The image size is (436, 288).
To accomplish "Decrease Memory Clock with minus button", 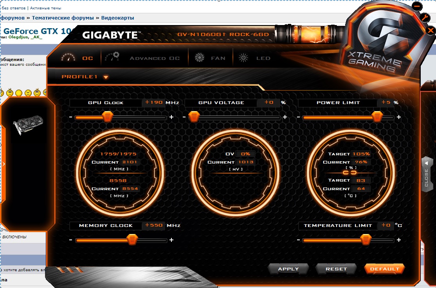I will pyautogui.click(x=70, y=240).
